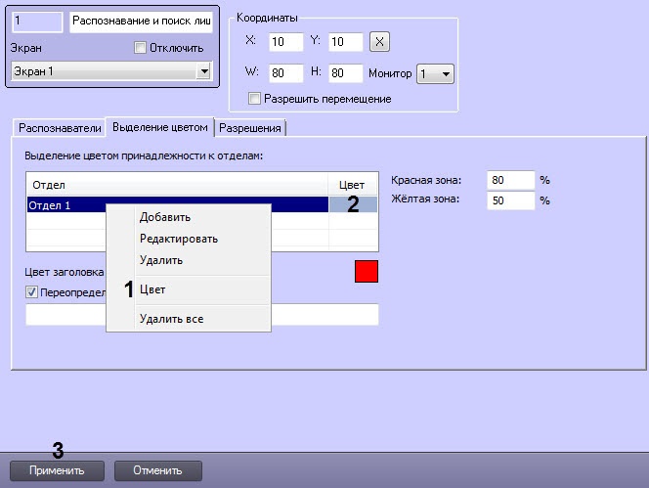The width and height of the screenshot is (649, 488).
Task: Focus the Жёлтая зона value field
Action: pos(509,200)
